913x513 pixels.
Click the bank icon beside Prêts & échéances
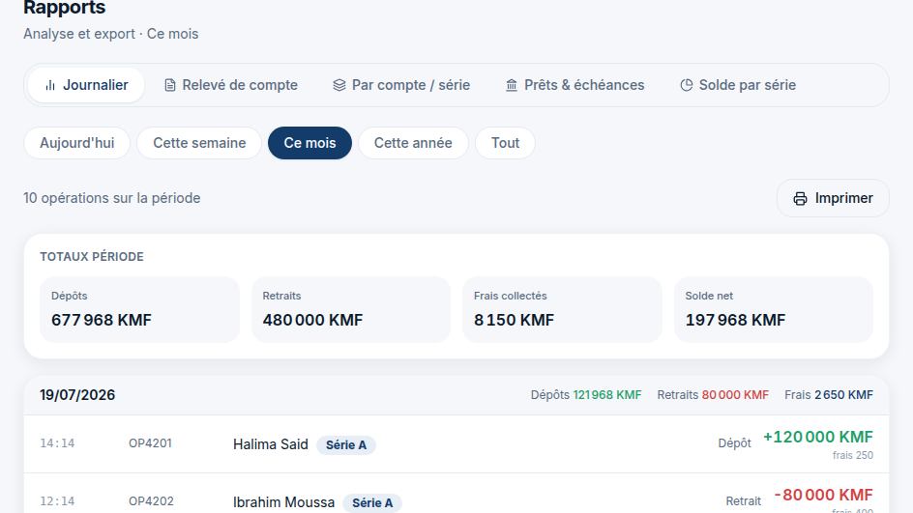[x=512, y=85]
